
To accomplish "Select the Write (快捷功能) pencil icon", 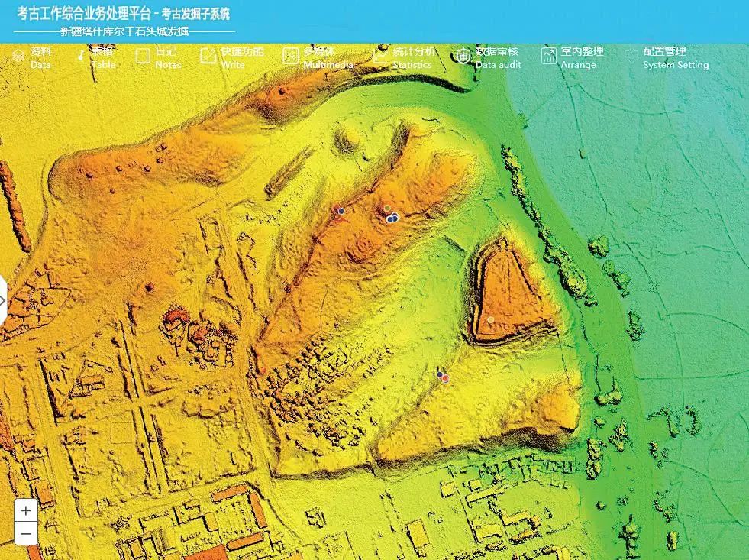I will 208,56.
